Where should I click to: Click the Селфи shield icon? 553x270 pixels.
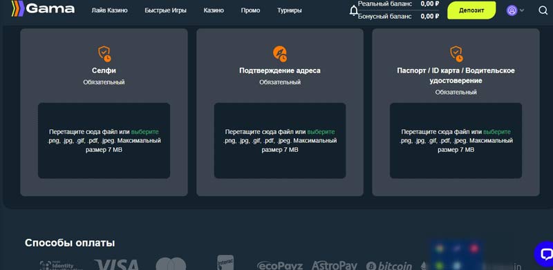click(x=104, y=54)
